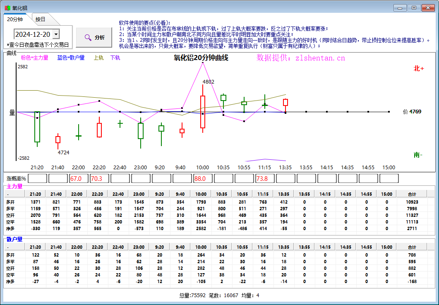Click 主力量 净多 value 2582 at 10:00
The width and height of the screenshot is (439, 305).
click(201, 228)
